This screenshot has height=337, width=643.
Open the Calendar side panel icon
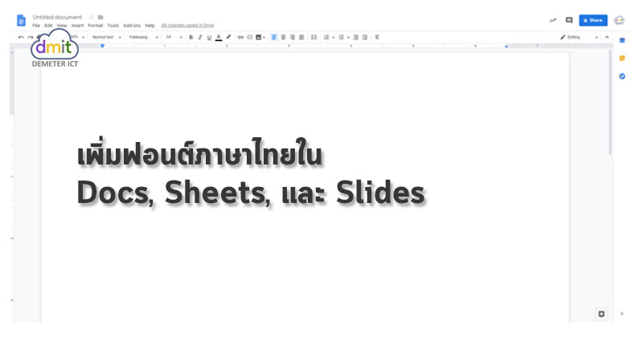click(622, 40)
